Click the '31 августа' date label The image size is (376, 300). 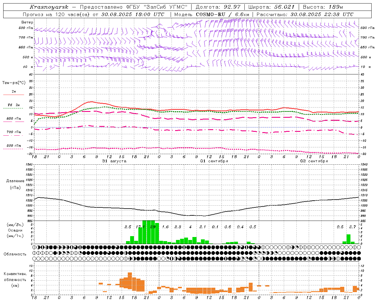114,161
